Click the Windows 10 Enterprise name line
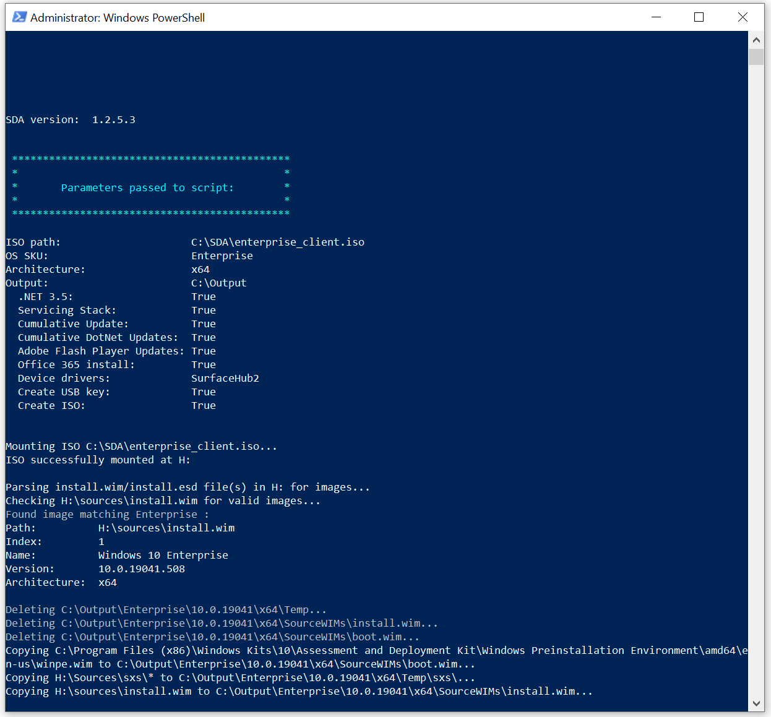771x717 pixels. pyautogui.click(x=163, y=555)
